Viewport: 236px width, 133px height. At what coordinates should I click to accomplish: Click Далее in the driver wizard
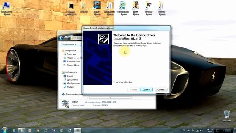(x=146, y=89)
